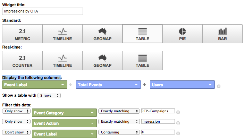Select the Real-time Table widget
The width and height of the screenshot is (244, 139).
pyautogui.click(x=142, y=61)
